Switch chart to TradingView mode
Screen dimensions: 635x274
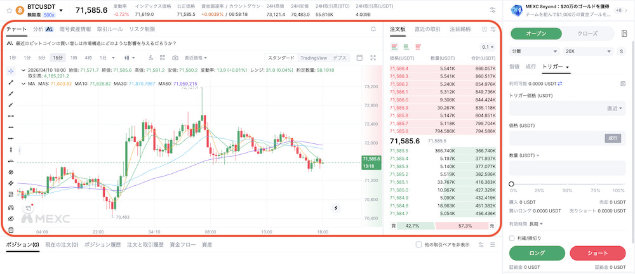314,58
